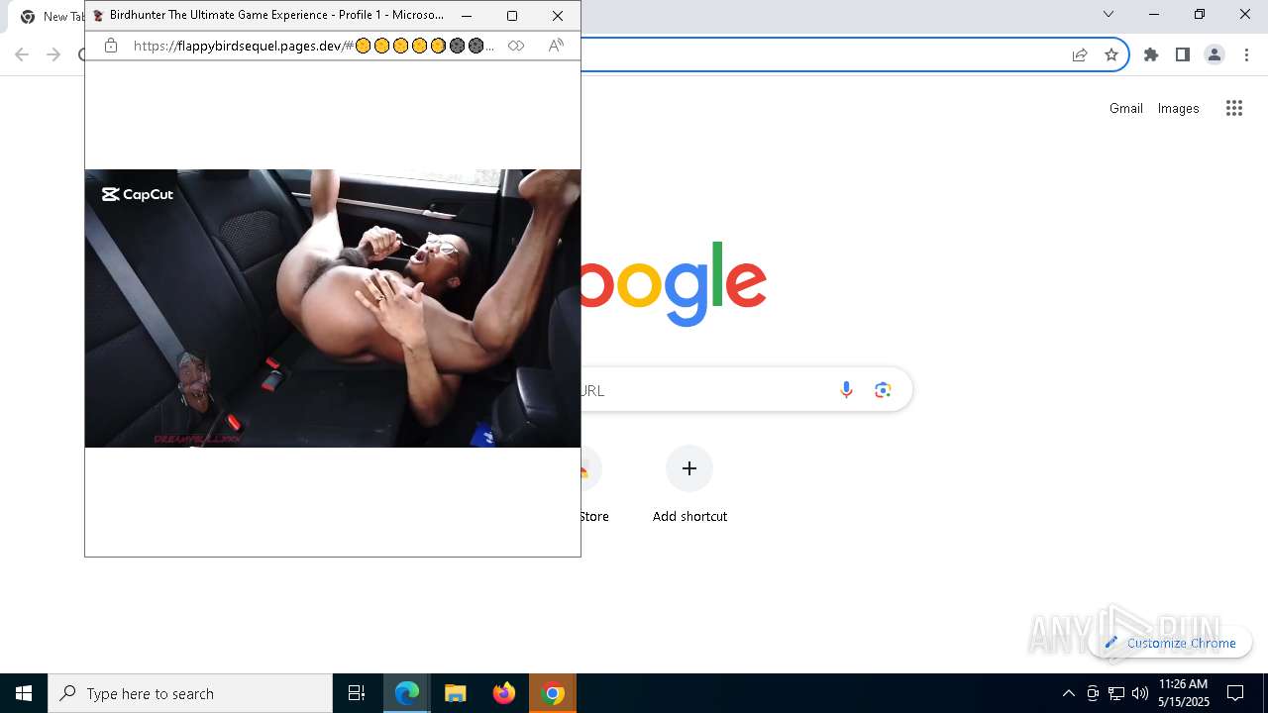Click the Chrome back arrow button
Viewport: 1268px width, 713px height.
tap(22, 54)
